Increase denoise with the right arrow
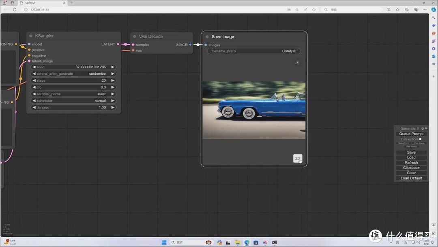Screen dimensions: 438x247 click(113, 107)
